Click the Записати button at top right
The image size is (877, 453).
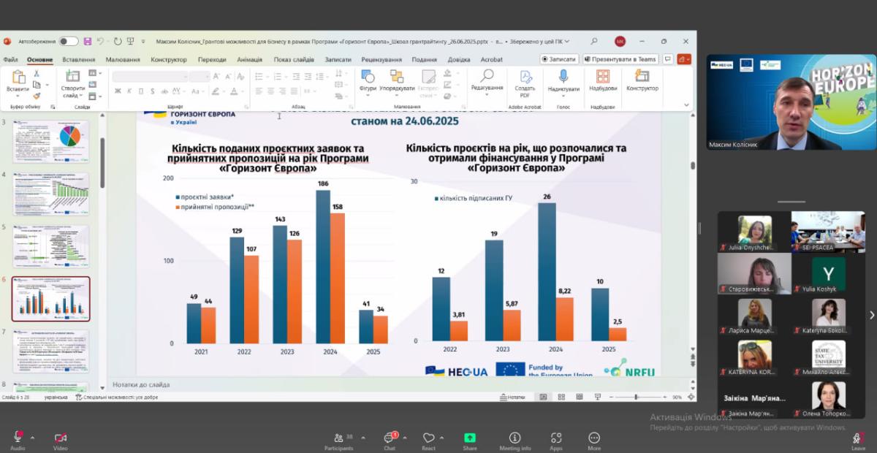pyautogui.click(x=559, y=59)
